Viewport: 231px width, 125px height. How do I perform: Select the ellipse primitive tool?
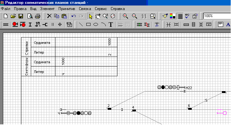pos(96,25)
